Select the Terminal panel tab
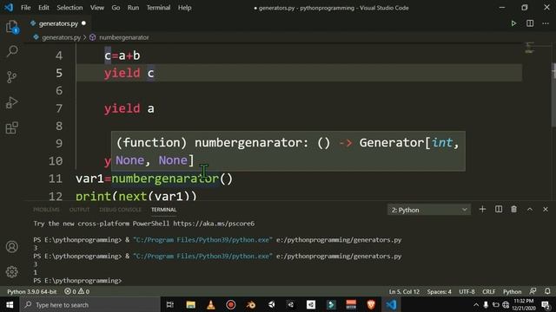556x312 pixels. (x=164, y=210)
